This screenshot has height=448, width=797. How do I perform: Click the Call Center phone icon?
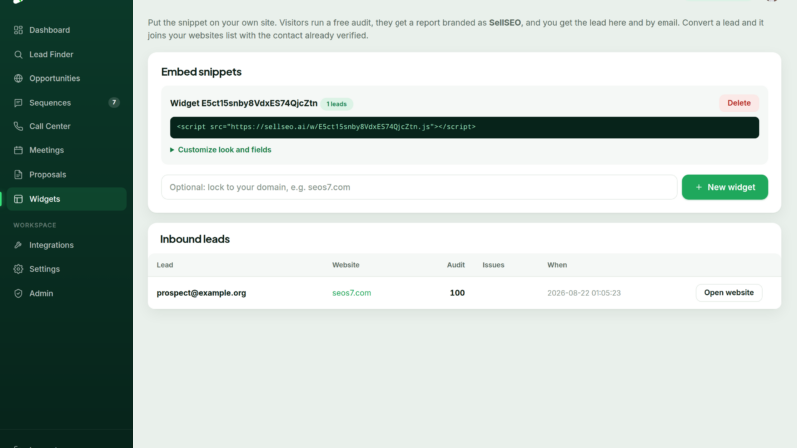18,126
